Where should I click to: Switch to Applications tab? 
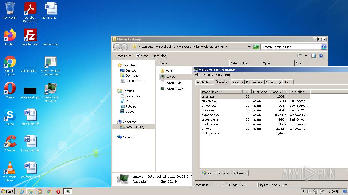point(204,82)
